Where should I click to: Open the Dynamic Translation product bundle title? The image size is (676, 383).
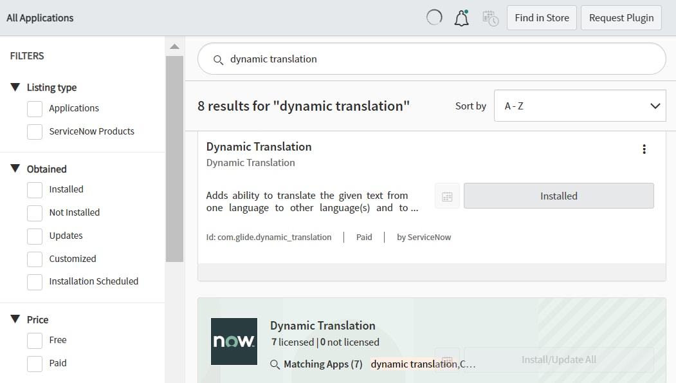[322, 326]
